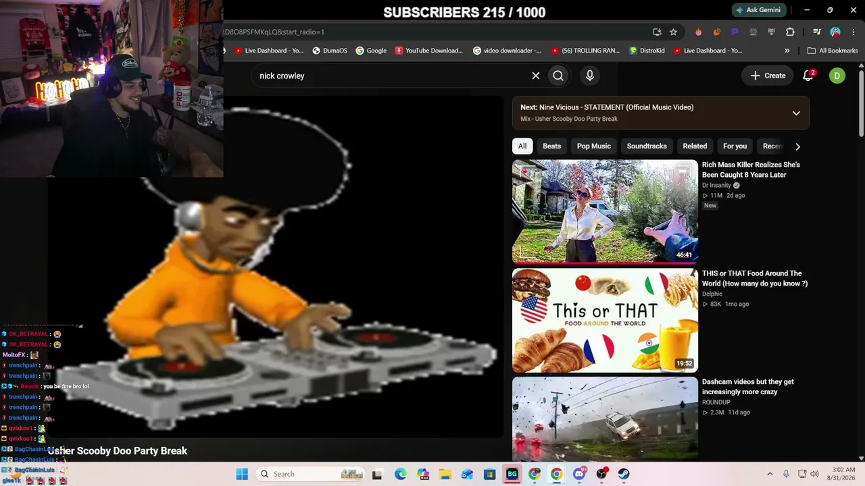Click the Windows taskbar search box

311,474
